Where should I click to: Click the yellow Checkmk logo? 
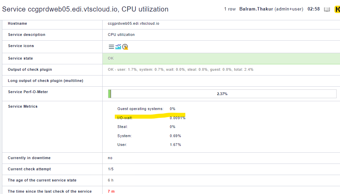point(337,9)
